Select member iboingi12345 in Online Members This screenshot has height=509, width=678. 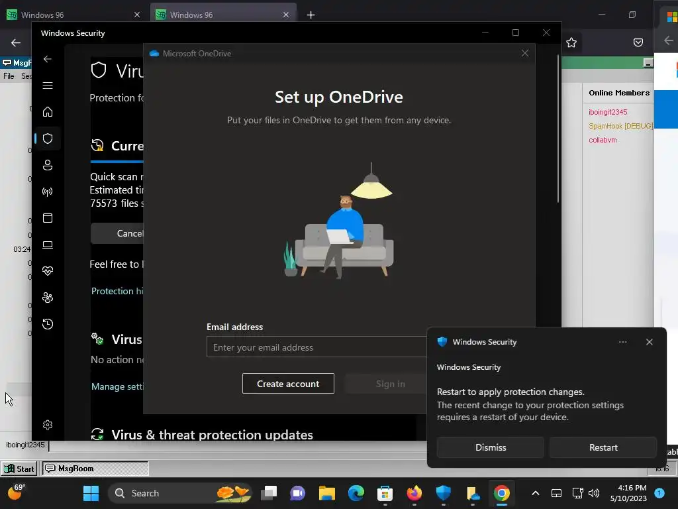coord(608,112)
